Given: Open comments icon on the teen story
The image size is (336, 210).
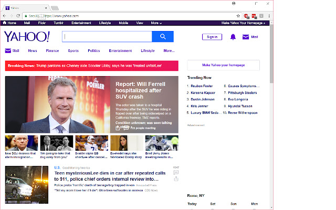Looking at the screenshot, I should [176, 173].
